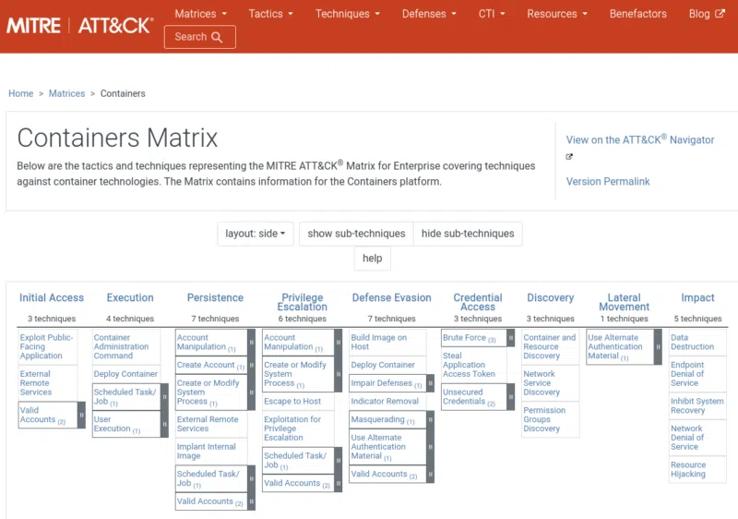
Task: Open the Privilege Escalation tactic heading
Action: (303, 302)
